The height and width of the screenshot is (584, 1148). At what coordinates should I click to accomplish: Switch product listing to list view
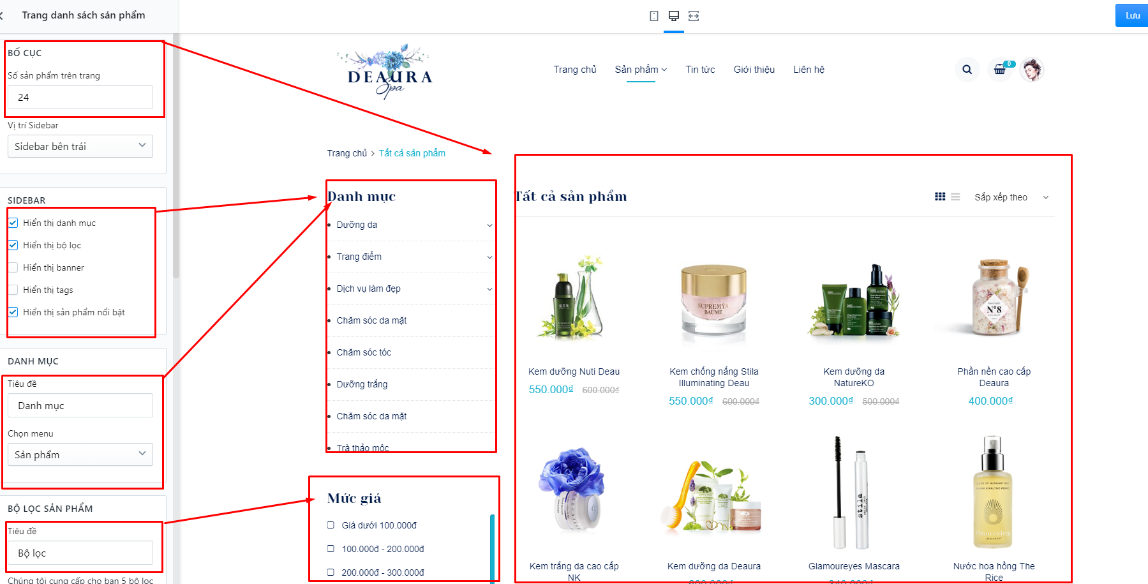pyautogui.click(x=955, y=197)
